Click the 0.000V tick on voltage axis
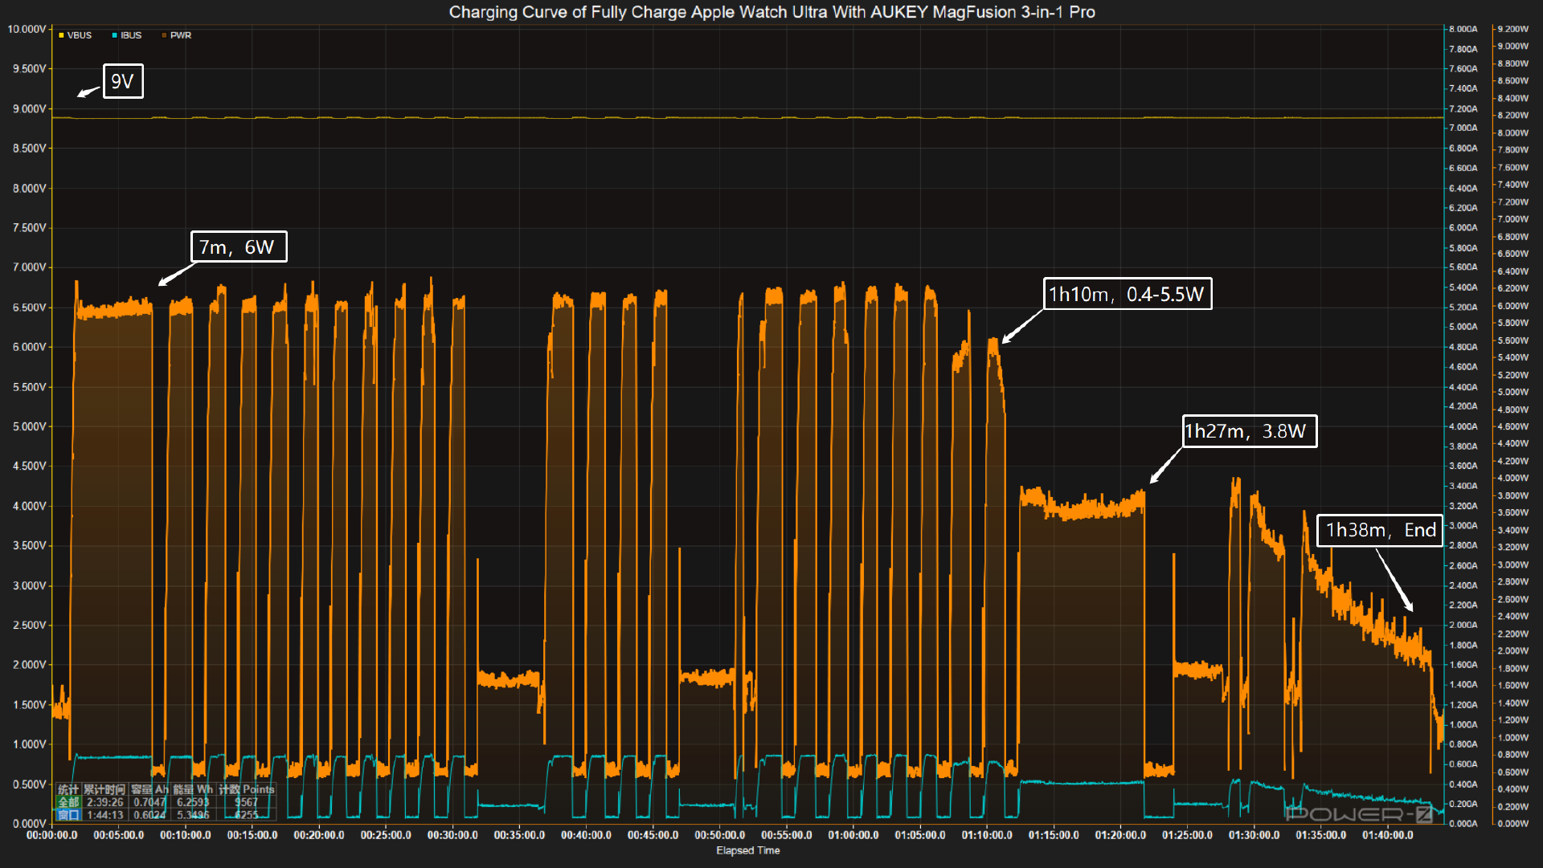1543x868 pixels. (x=29, y=824)
